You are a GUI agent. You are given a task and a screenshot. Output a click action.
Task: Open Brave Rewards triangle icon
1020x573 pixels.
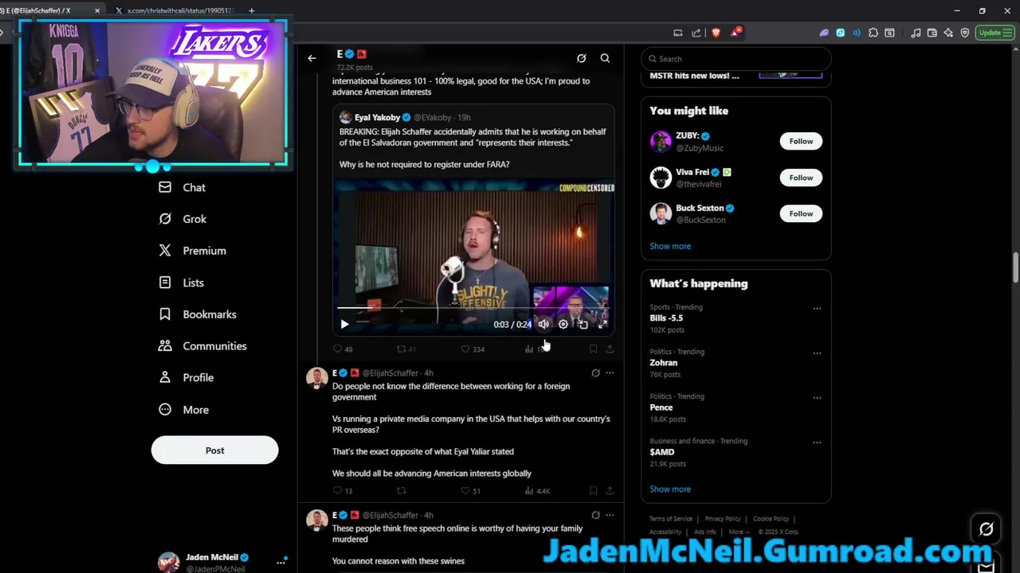(736, 33)
